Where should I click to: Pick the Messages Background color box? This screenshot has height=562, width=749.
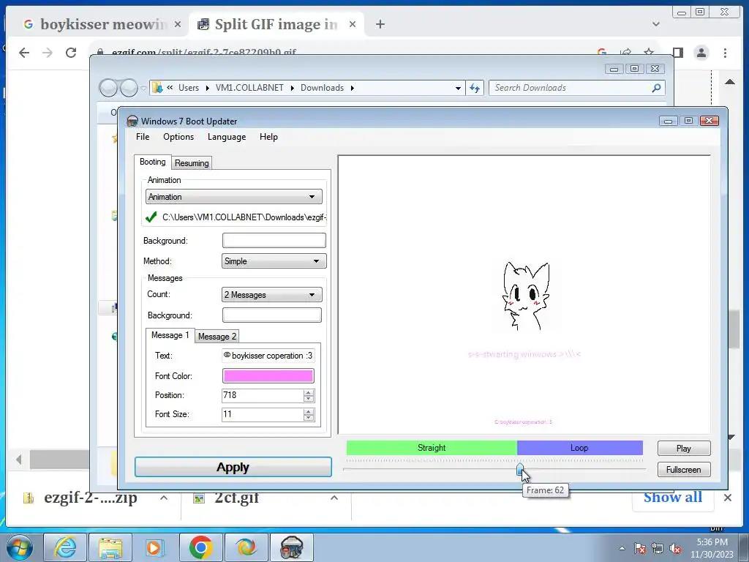(x=272, y=315)
